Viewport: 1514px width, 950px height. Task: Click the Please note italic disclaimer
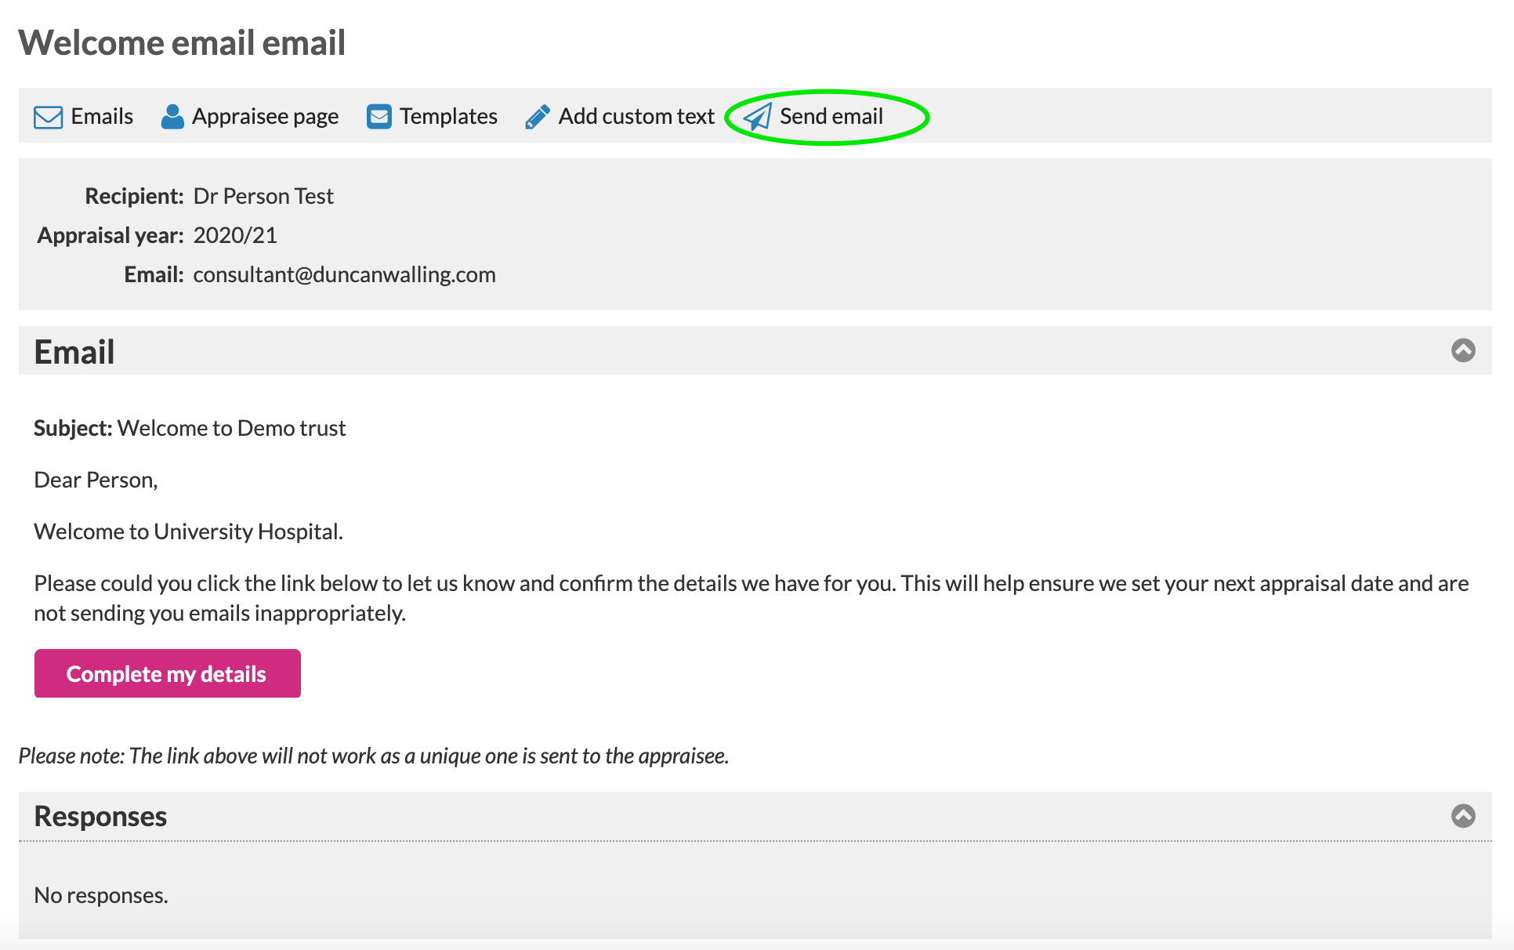tap(374, 756)
